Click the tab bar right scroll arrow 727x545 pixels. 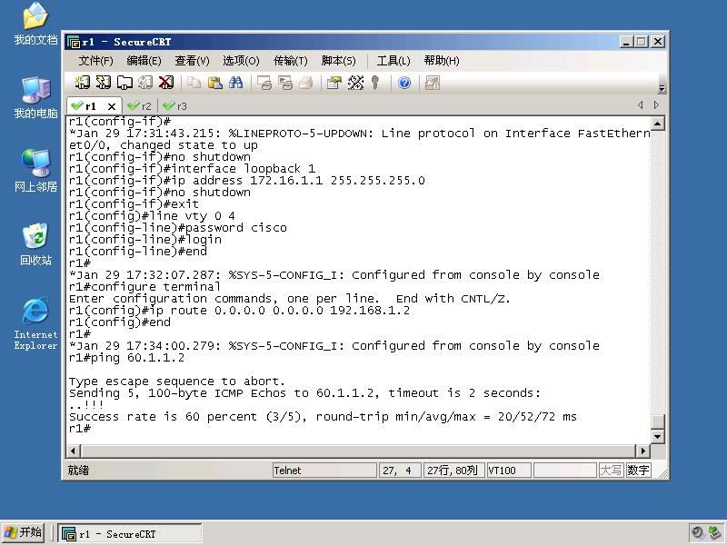[x=656, y=105]
